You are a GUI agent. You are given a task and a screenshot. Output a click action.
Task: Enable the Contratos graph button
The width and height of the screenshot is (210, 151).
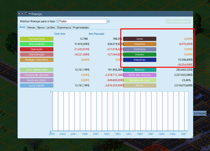coord(140,49)
